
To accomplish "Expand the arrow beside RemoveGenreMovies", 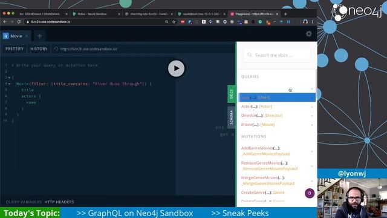I will pos(312,166).
